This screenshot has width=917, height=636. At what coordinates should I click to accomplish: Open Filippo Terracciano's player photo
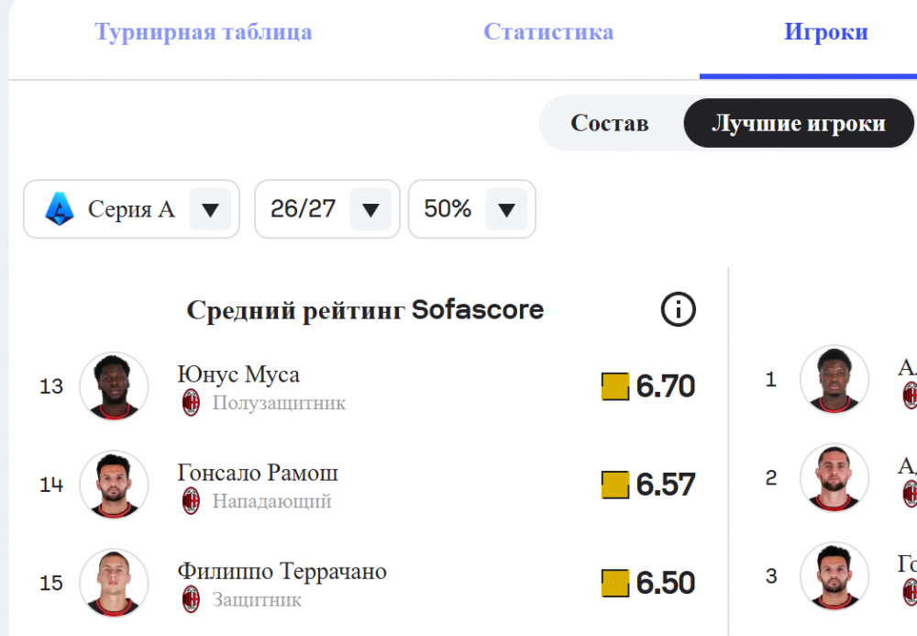[114, 583]
